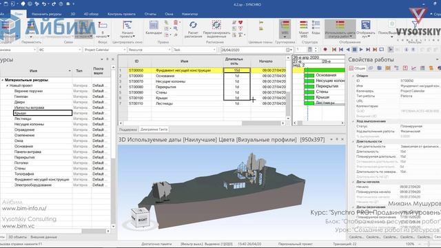441x248 pixels.
Task: Jump to project end playback
Action: click(375, 50)
